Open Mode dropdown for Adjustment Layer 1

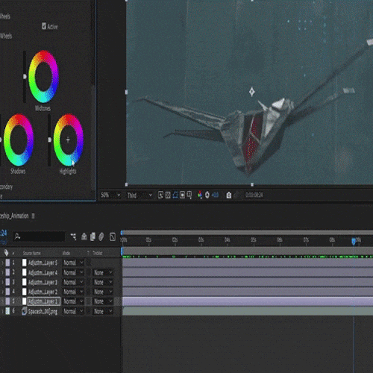73,301
